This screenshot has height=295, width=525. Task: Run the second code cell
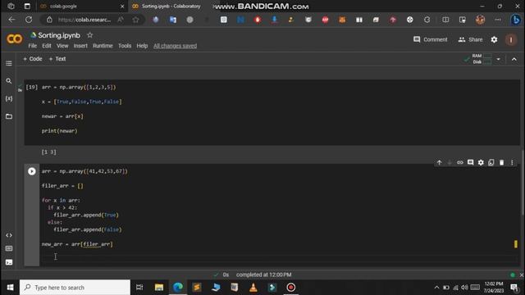pyautogui.click(x=32, y=171)
